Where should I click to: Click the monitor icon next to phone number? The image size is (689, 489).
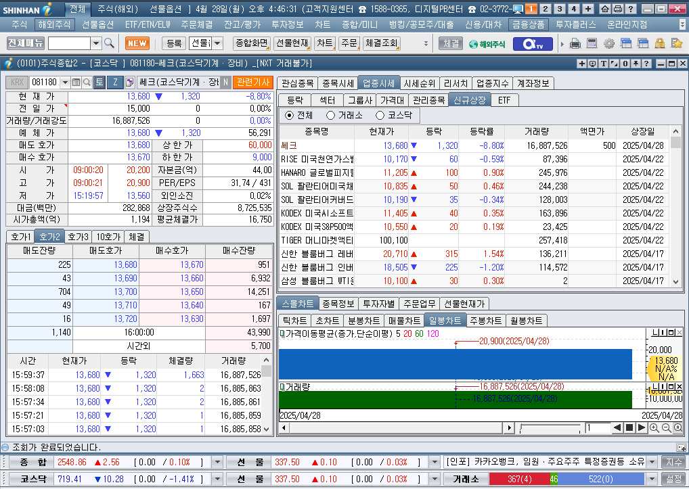click(x=518, y=9)
